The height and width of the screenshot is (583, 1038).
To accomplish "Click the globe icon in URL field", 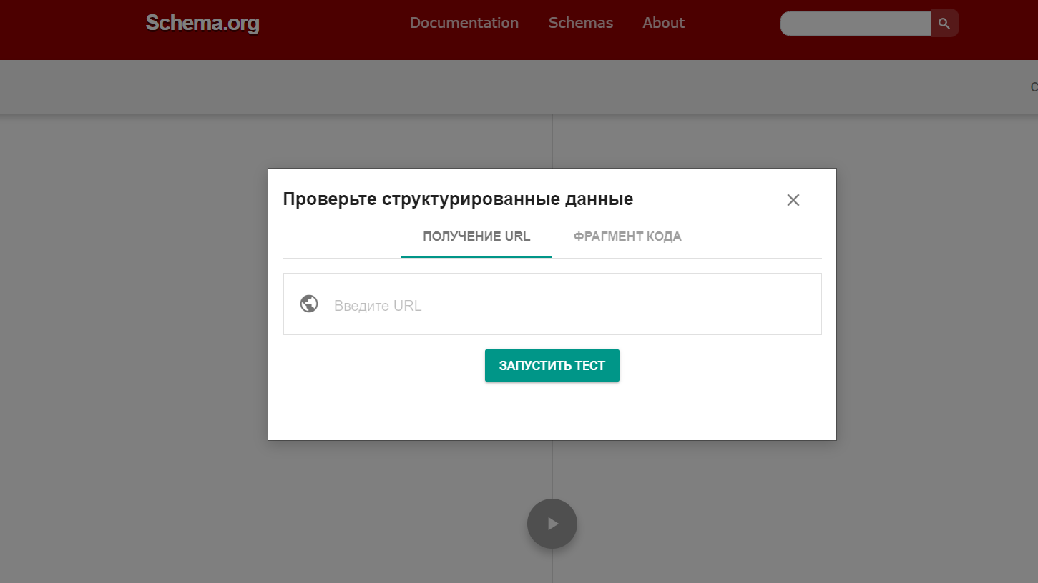I will (309, 304).
